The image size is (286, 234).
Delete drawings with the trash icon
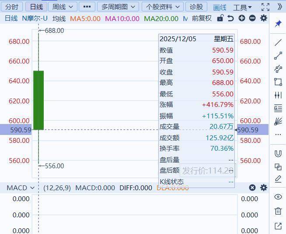[x=278, y=211]
